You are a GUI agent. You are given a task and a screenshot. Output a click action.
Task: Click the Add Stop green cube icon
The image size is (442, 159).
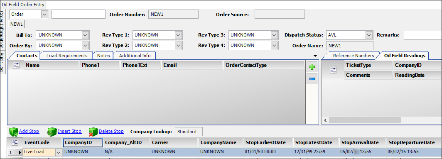coord(14,132)
